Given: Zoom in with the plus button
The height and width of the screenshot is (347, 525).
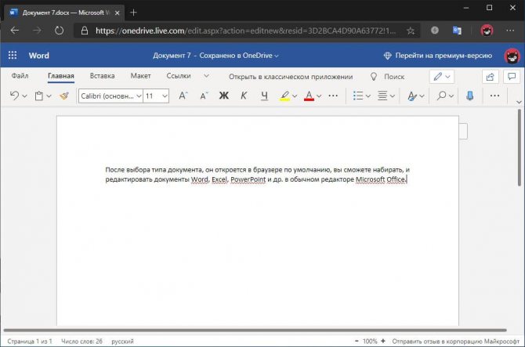Looking at the screenshot, I should [x=383, y=341].
